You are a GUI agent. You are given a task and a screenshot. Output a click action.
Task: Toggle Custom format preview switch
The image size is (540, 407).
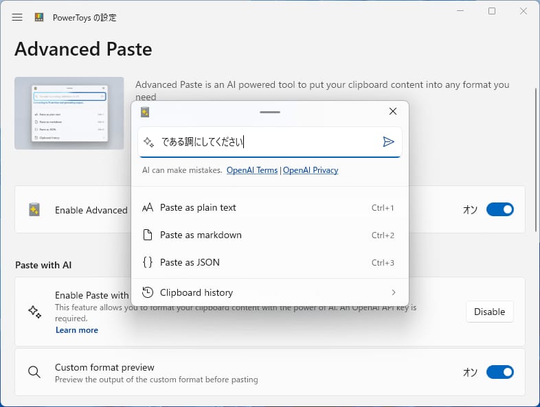pyautogui.click(x=499, y=372)
